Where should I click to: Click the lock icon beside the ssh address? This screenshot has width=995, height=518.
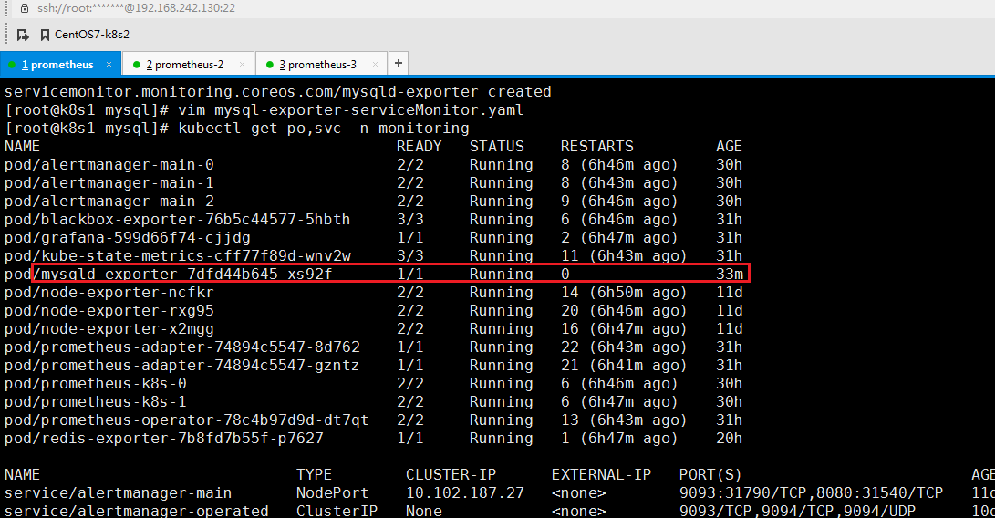pos(25,8)
